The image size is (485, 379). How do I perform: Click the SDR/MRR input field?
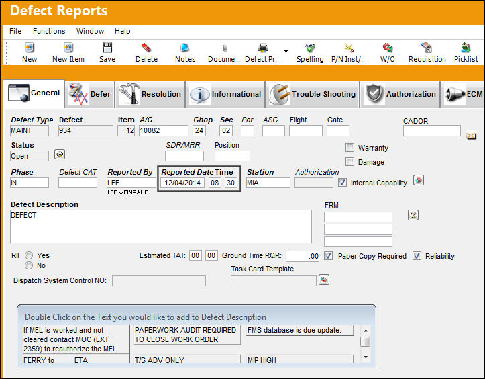click(x=184, y=156)
